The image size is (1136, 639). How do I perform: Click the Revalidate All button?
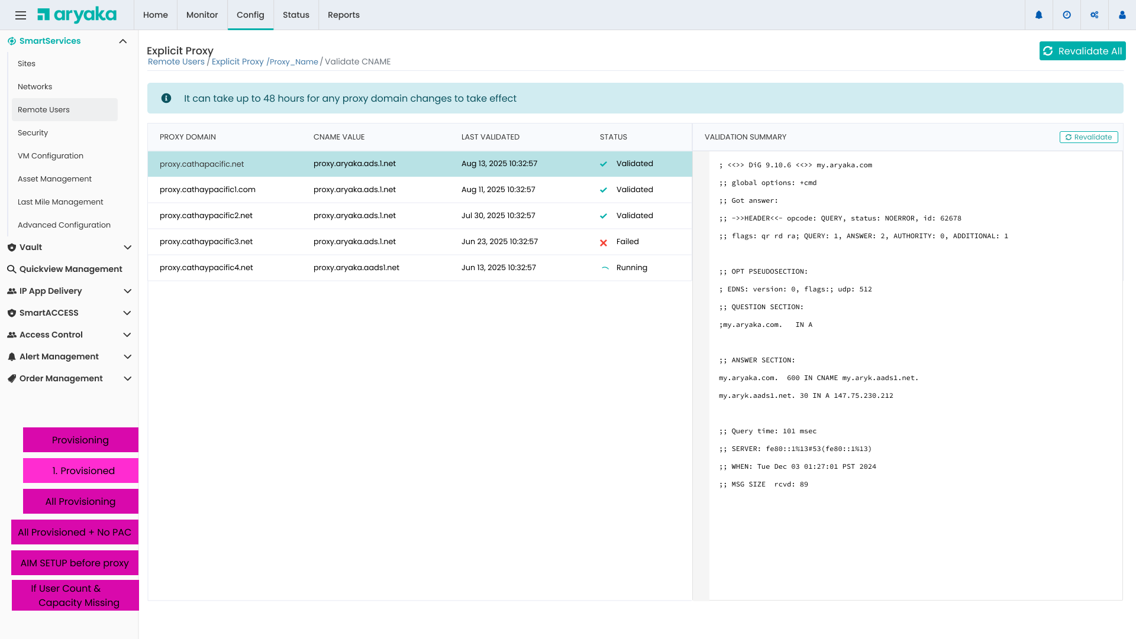[x=1083, y=51]
